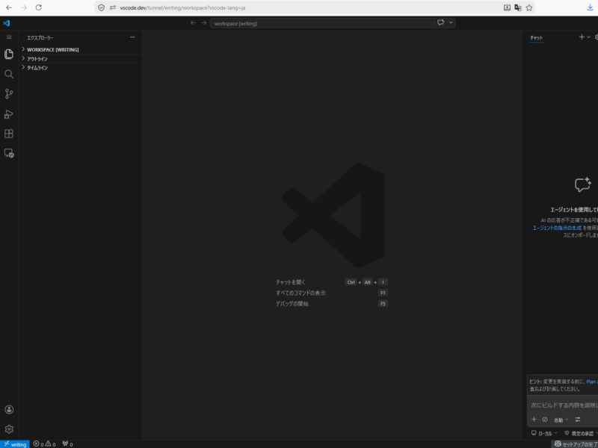598x448 pixels.
Task: Click the remote indicator showing writing
Action: pos(15,444)
